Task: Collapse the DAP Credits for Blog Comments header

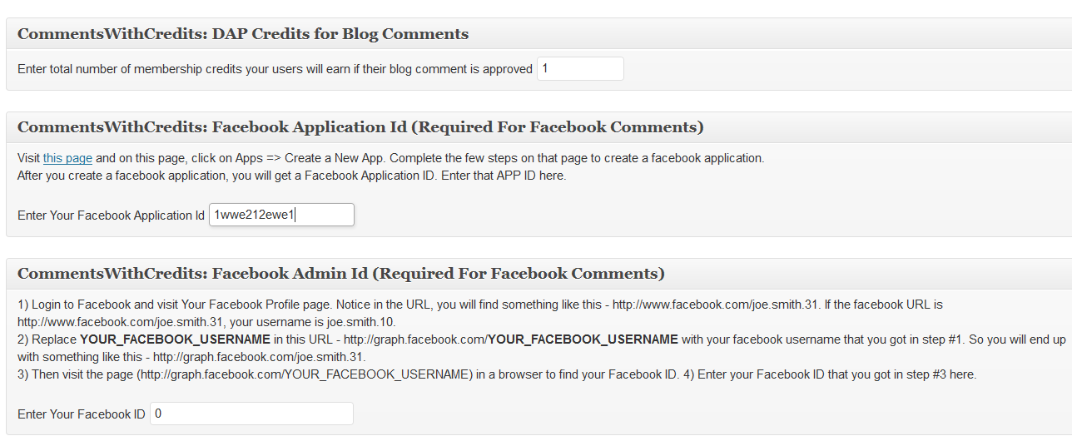Action: (538, 34)
